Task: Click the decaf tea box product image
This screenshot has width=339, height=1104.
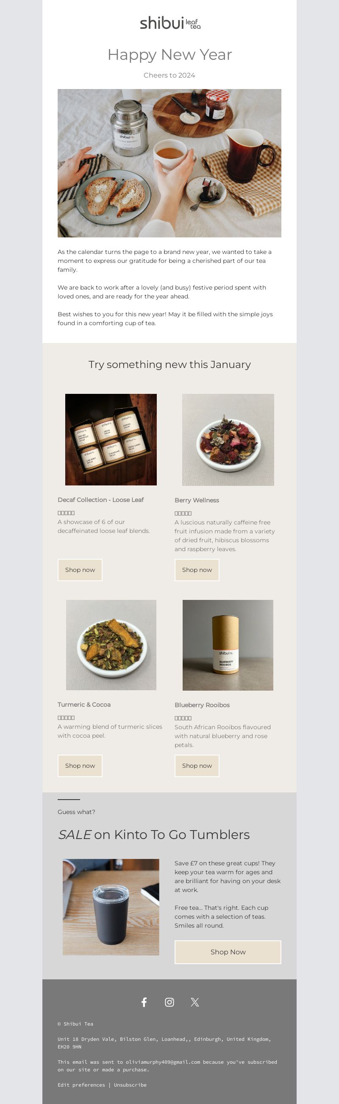Action: (111, 440)
